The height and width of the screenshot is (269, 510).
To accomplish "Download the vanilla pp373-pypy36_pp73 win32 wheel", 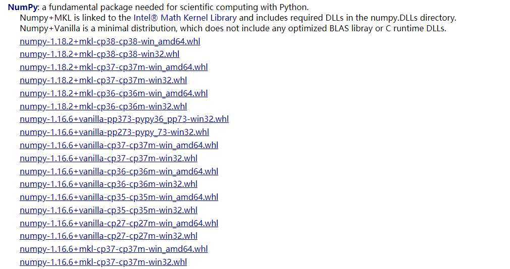I will point(124,119).
